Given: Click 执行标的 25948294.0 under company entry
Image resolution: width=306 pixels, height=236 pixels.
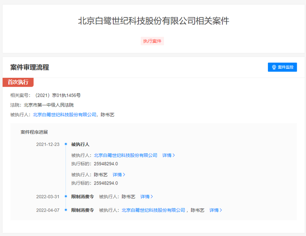Looking at the screenshot, I should (x=94, y=163).
